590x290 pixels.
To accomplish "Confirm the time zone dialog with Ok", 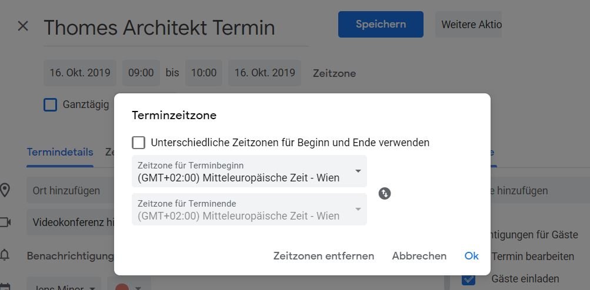I will click(x=471, y=256).
